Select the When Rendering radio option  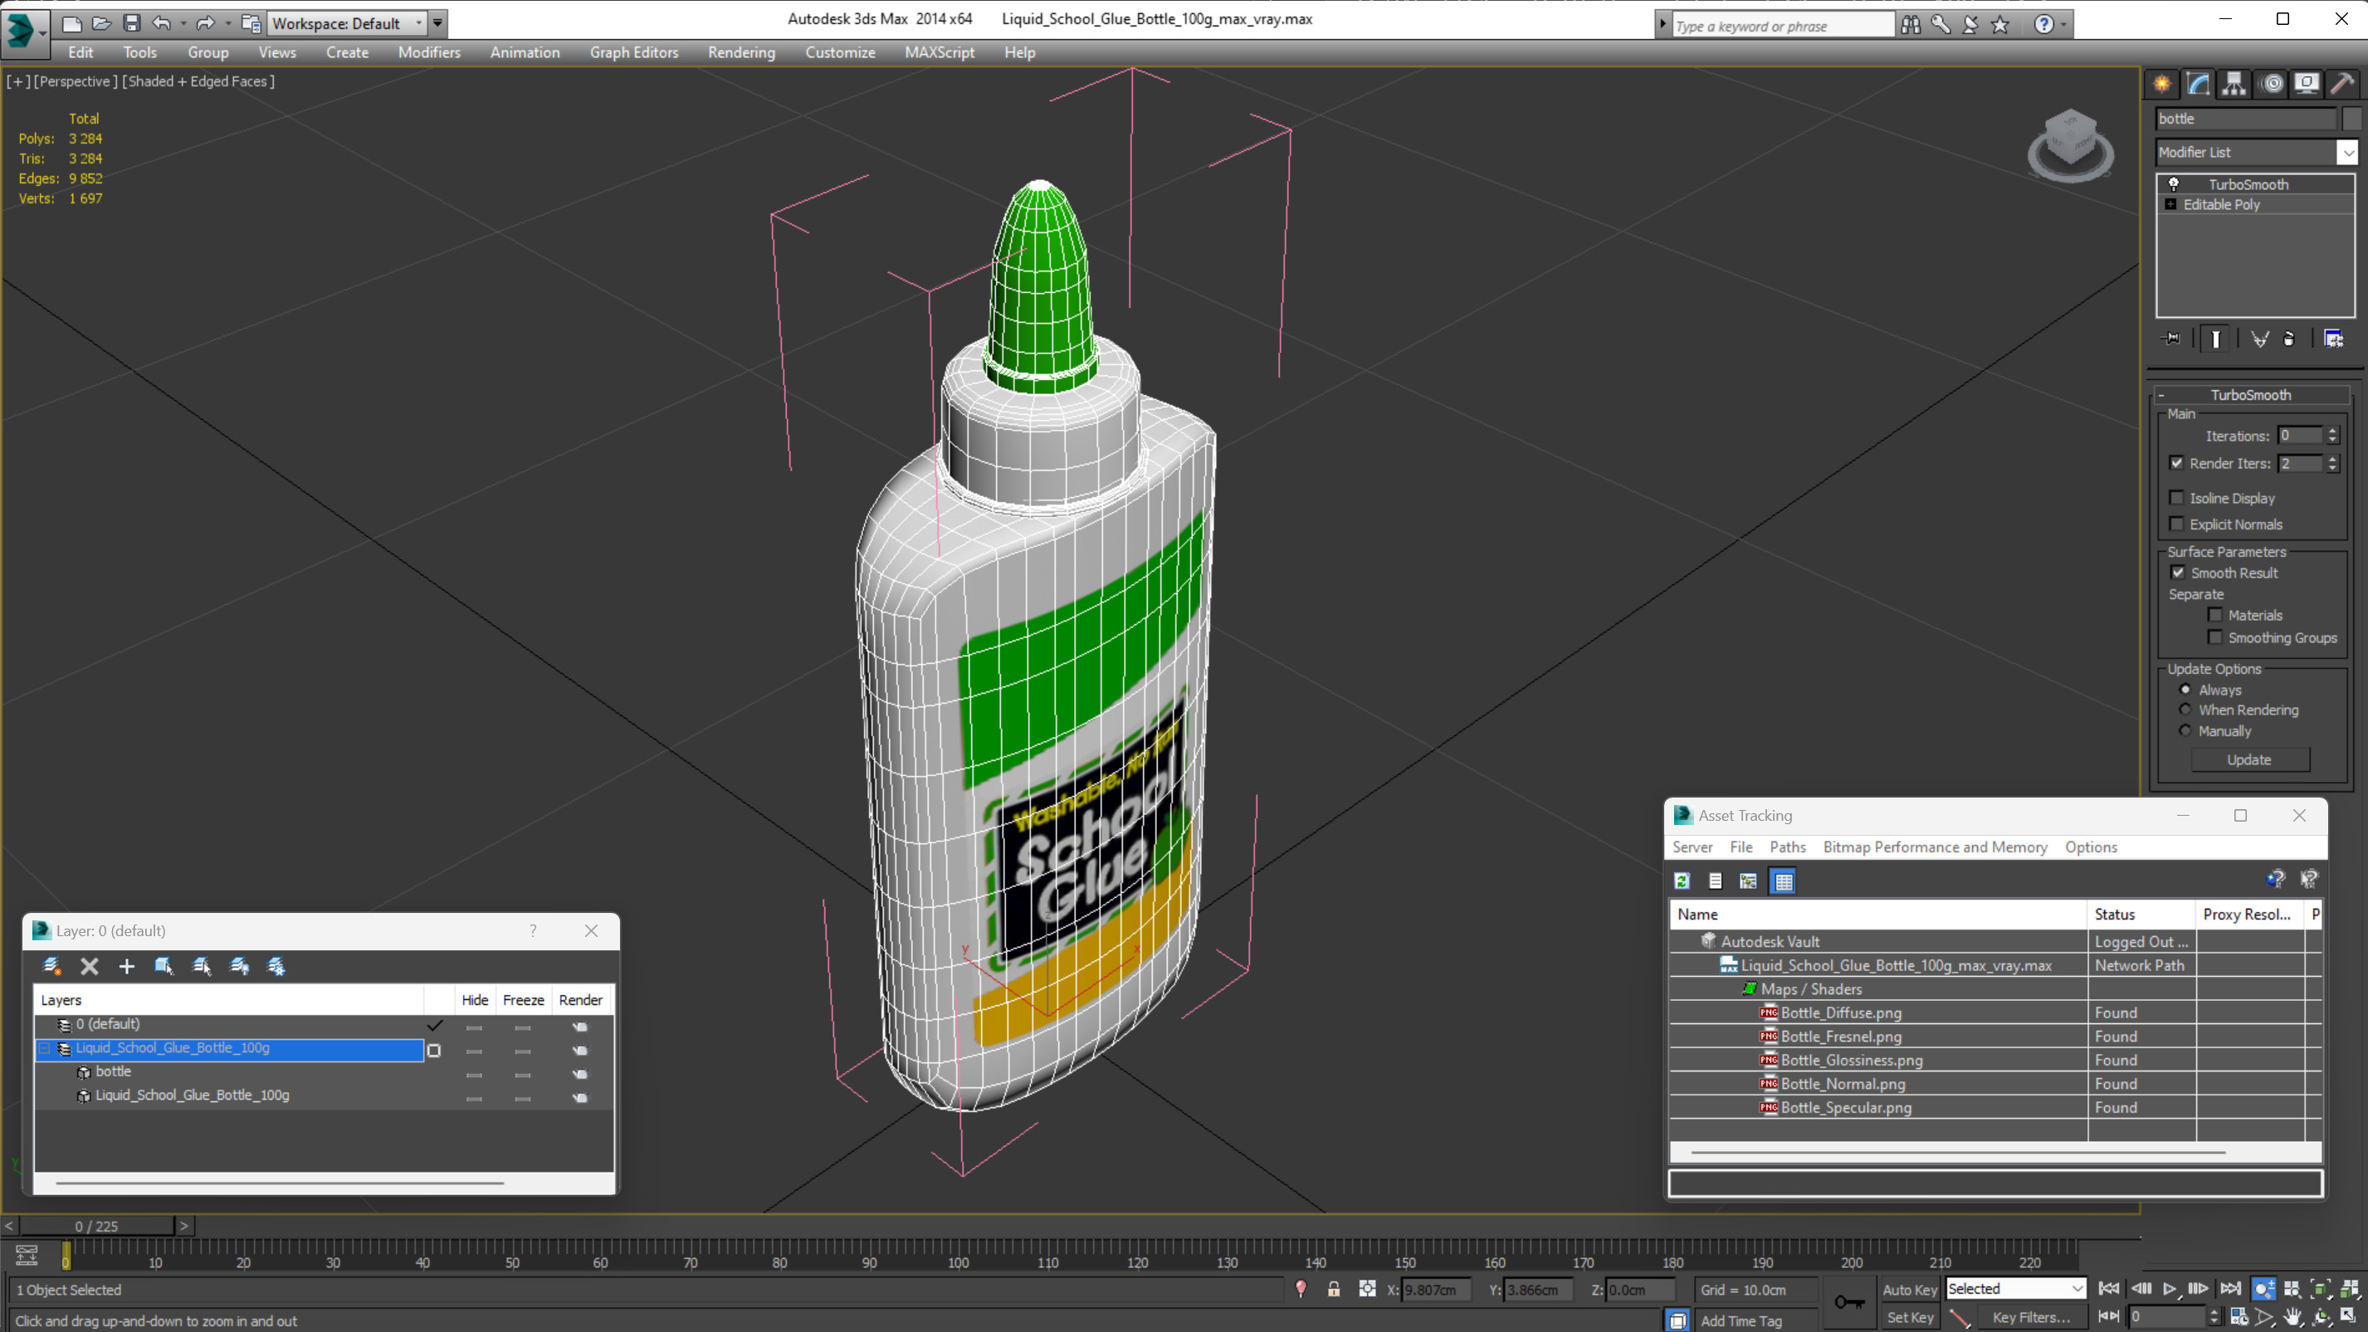pyautogui.click(x=2185, y=710)
